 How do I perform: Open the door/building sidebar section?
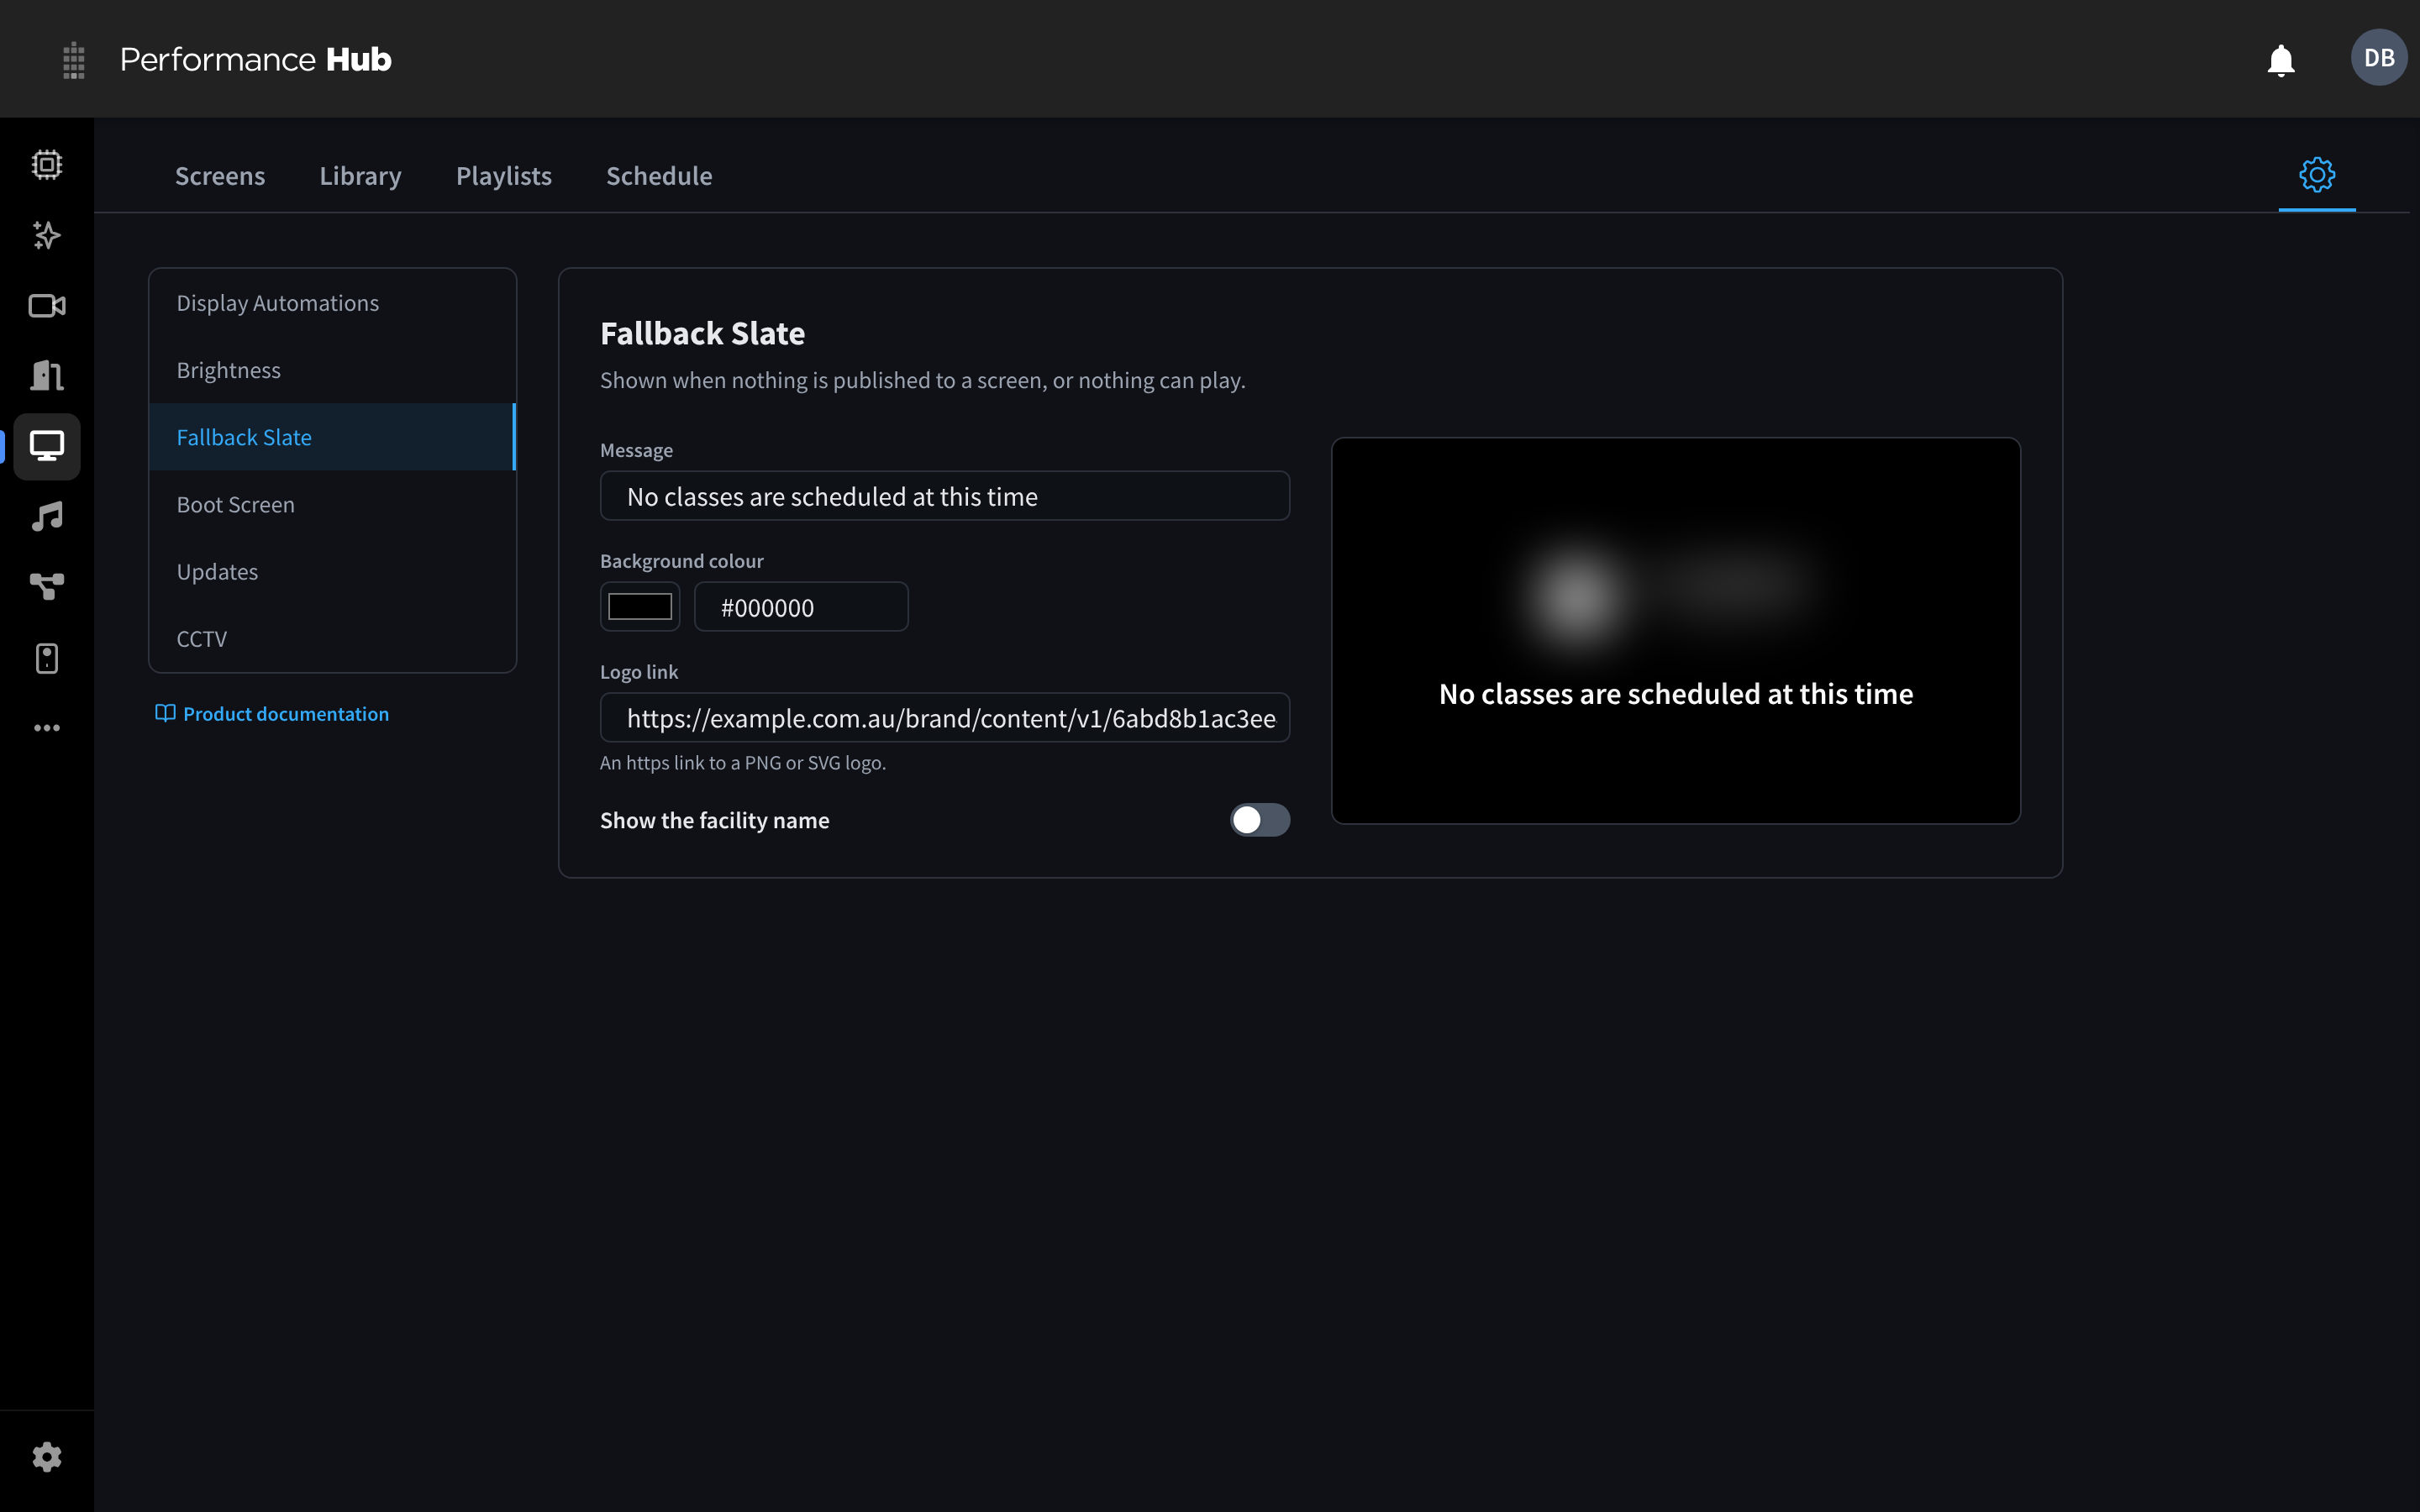[x=47, y=376]
